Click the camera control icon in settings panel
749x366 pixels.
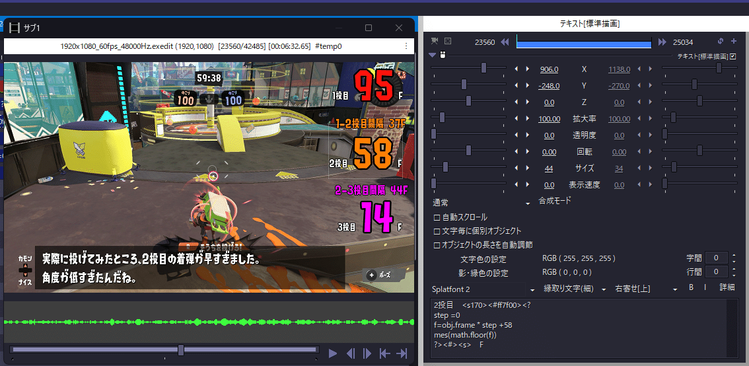[435, 41]
